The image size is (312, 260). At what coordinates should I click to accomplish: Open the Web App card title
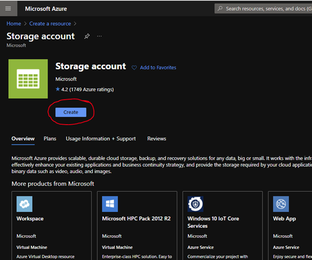[284, 219]
